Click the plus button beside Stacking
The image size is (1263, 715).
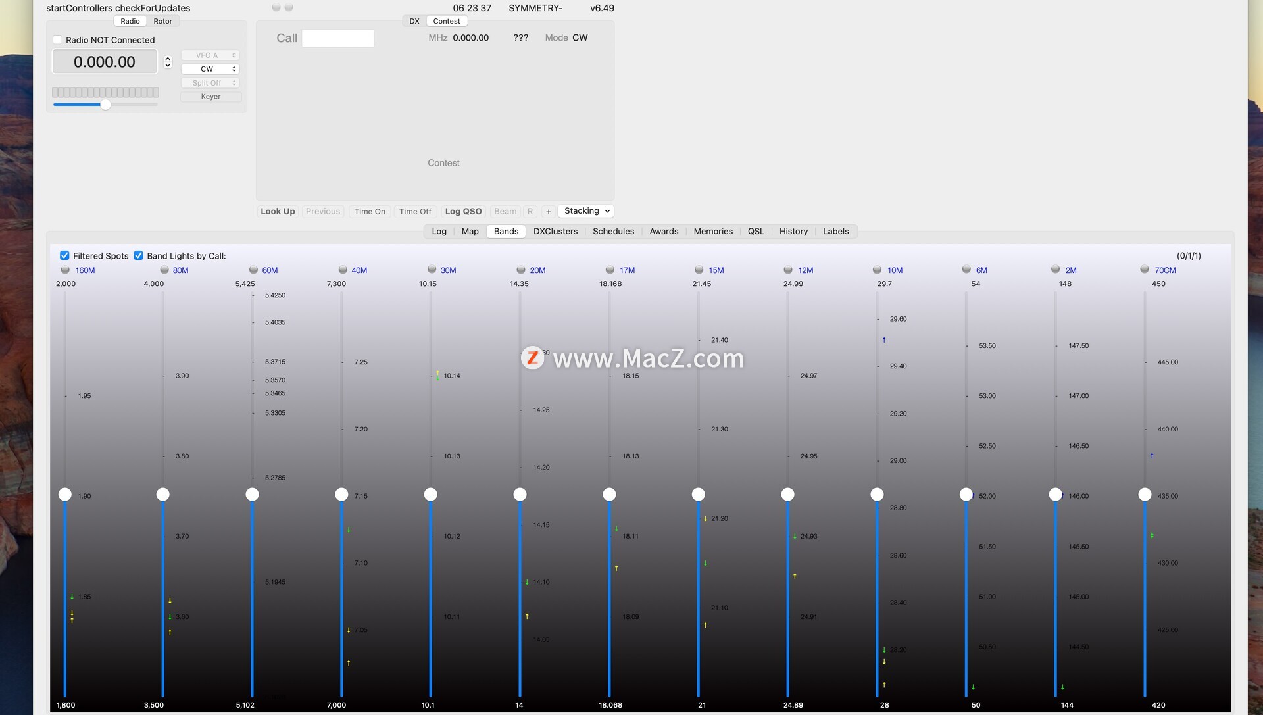tap(549, 212)
